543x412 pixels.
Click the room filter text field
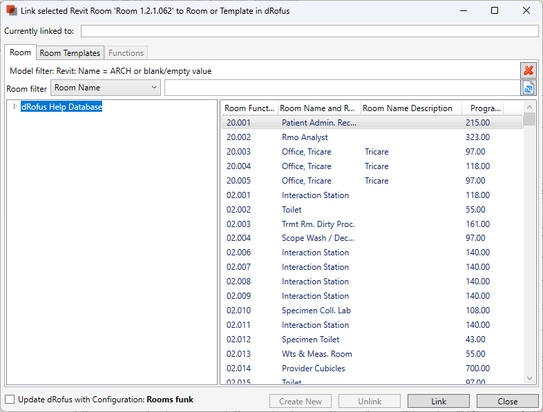(341, 88)
